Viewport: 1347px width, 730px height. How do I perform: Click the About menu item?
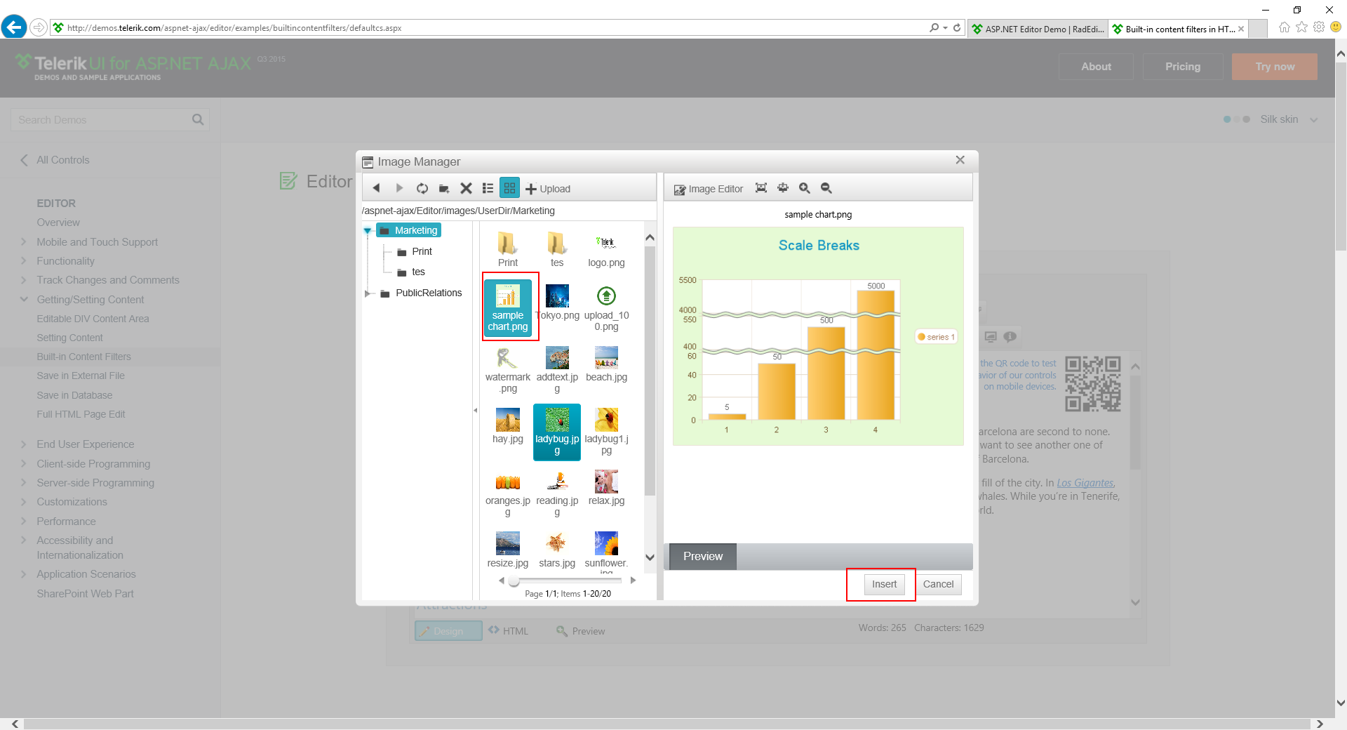pos(1096,67)
